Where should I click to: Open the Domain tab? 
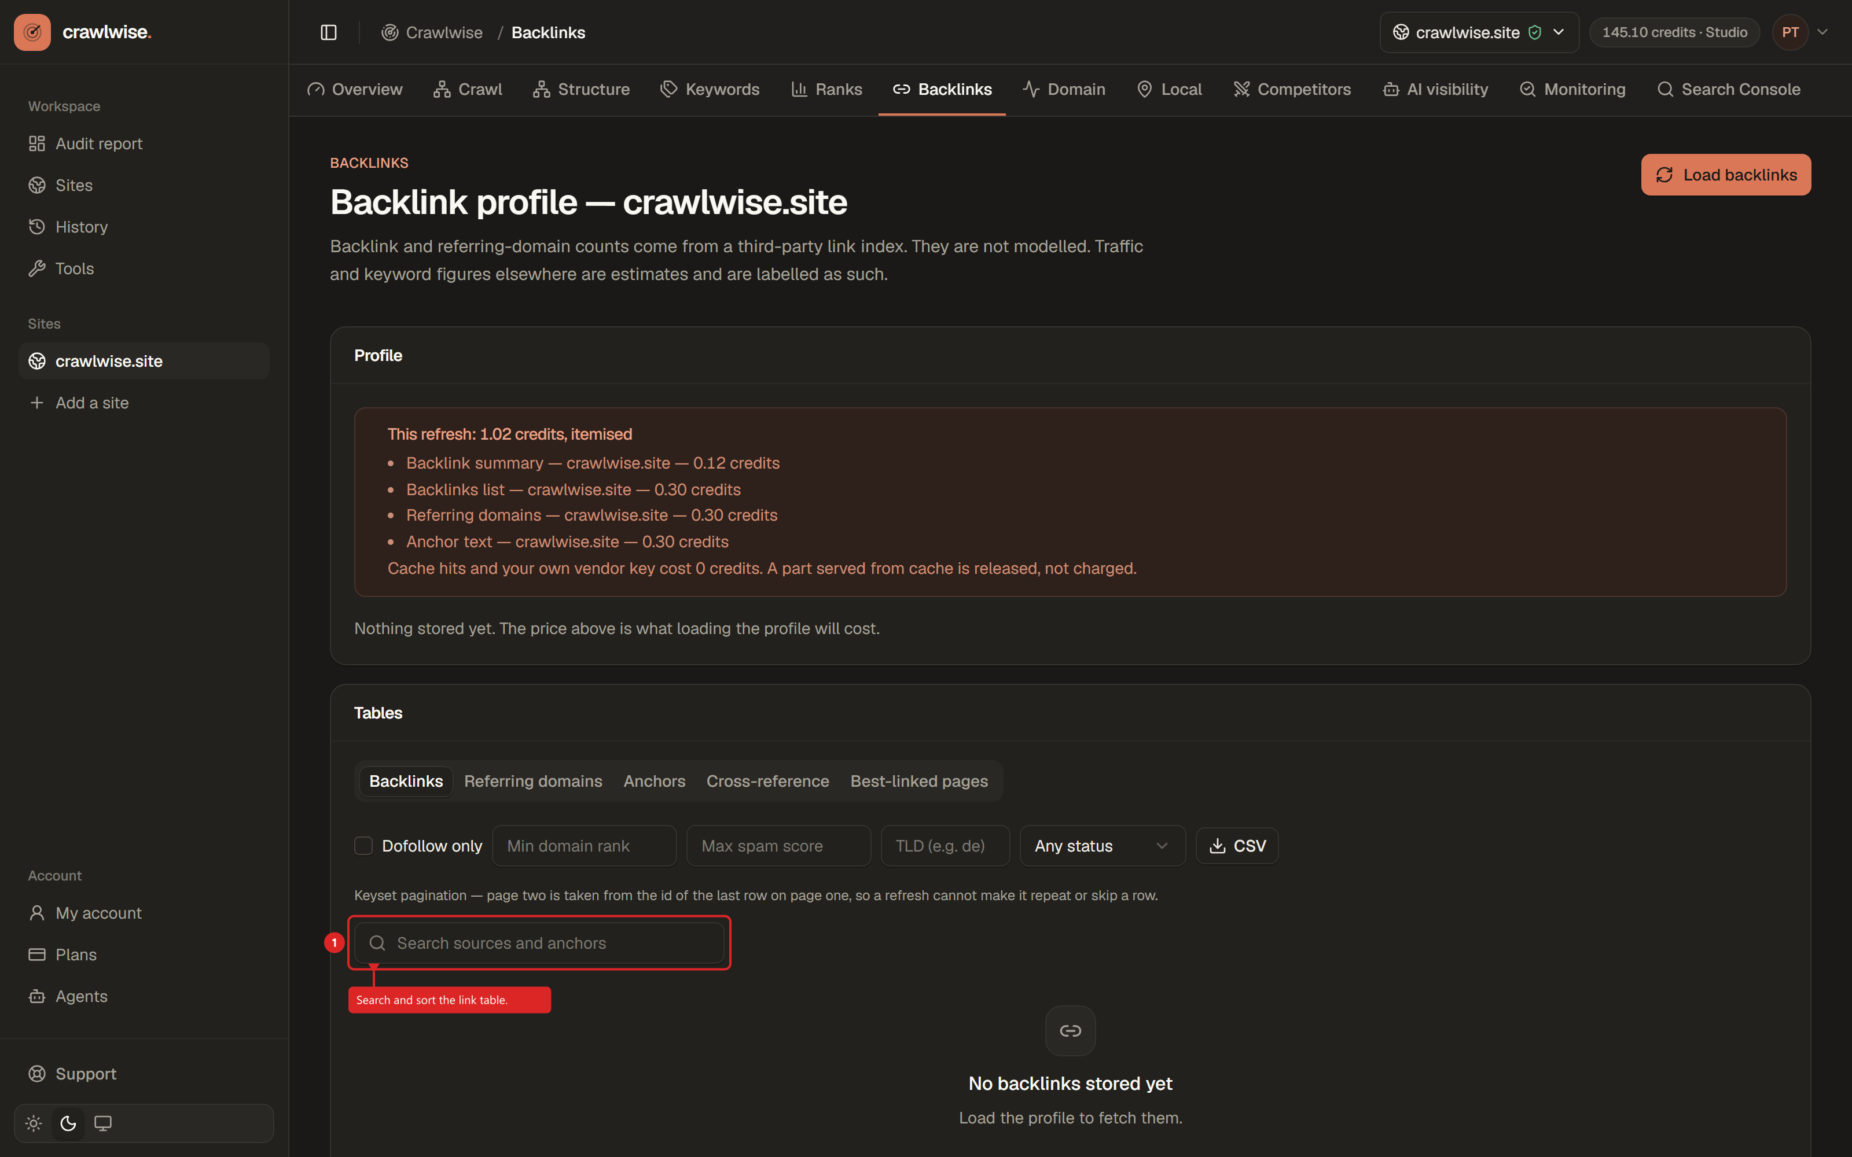click(1064, 90)
